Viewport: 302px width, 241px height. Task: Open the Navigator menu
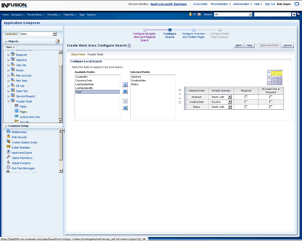tap(18, 15)
